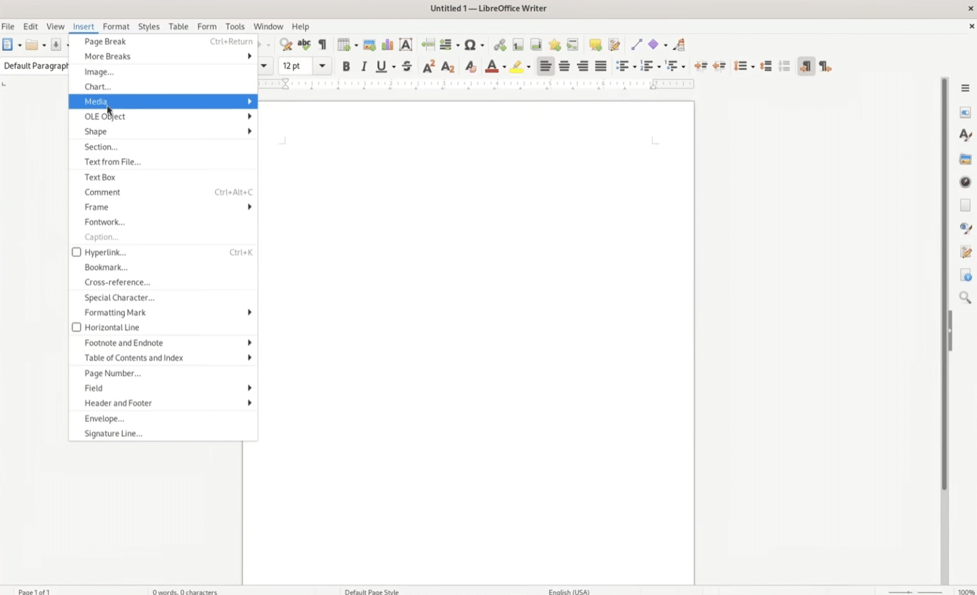
Task: Expand the Media submenu arrow
Action: (250, 101)
